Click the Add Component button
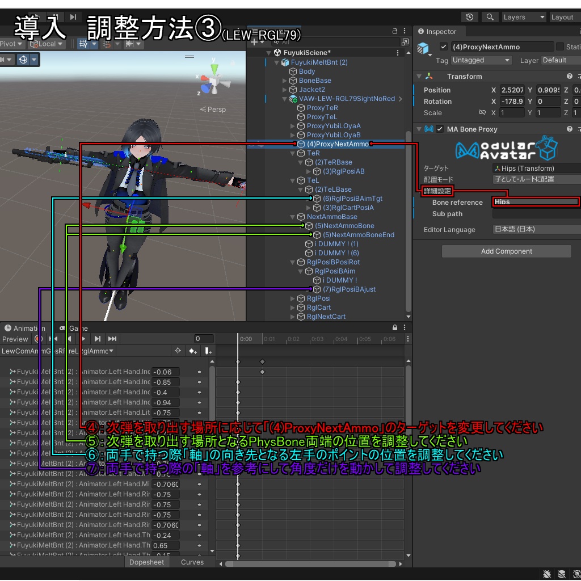The width and height of the screenshot is (581, 581). 506,251
